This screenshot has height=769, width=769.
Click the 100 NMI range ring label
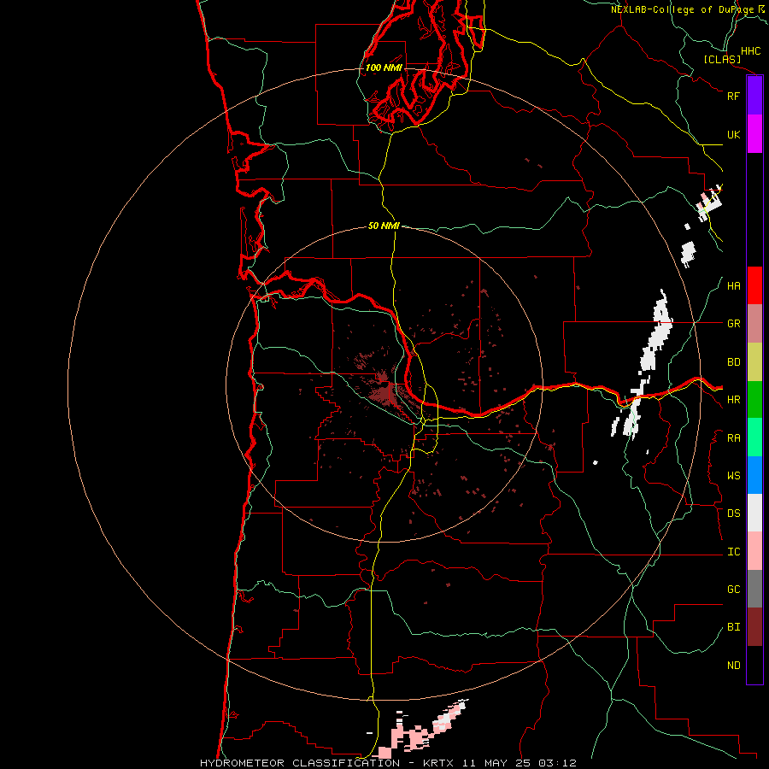click(384, 68)
